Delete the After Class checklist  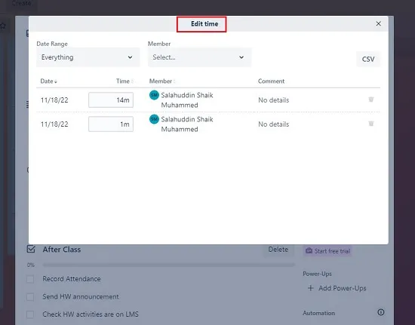click(278, 250)
